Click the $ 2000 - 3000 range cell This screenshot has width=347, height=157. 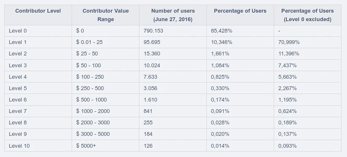click(x=93, y=123)
